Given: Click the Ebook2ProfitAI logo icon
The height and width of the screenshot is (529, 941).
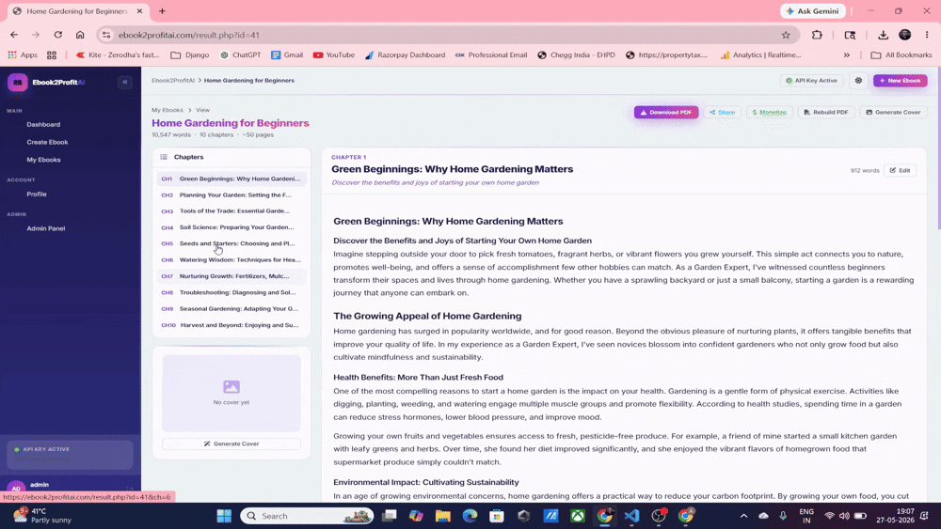Looking at the screenshot, I should click(x=17, y=82).
